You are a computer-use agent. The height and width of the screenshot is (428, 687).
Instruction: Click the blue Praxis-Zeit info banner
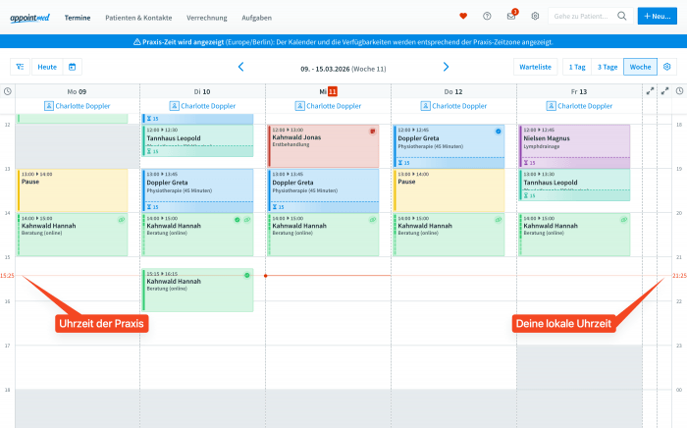(x=343, y=42)
